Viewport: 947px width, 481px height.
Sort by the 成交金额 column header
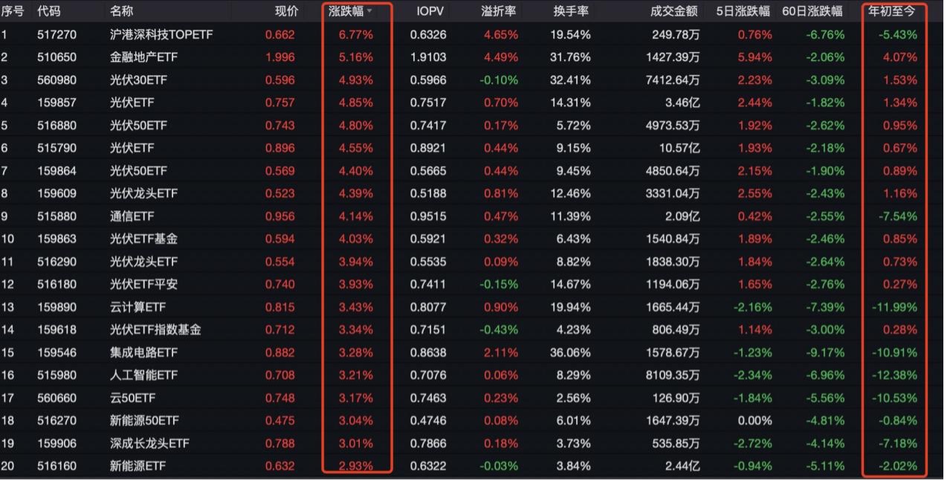(674, 11)
